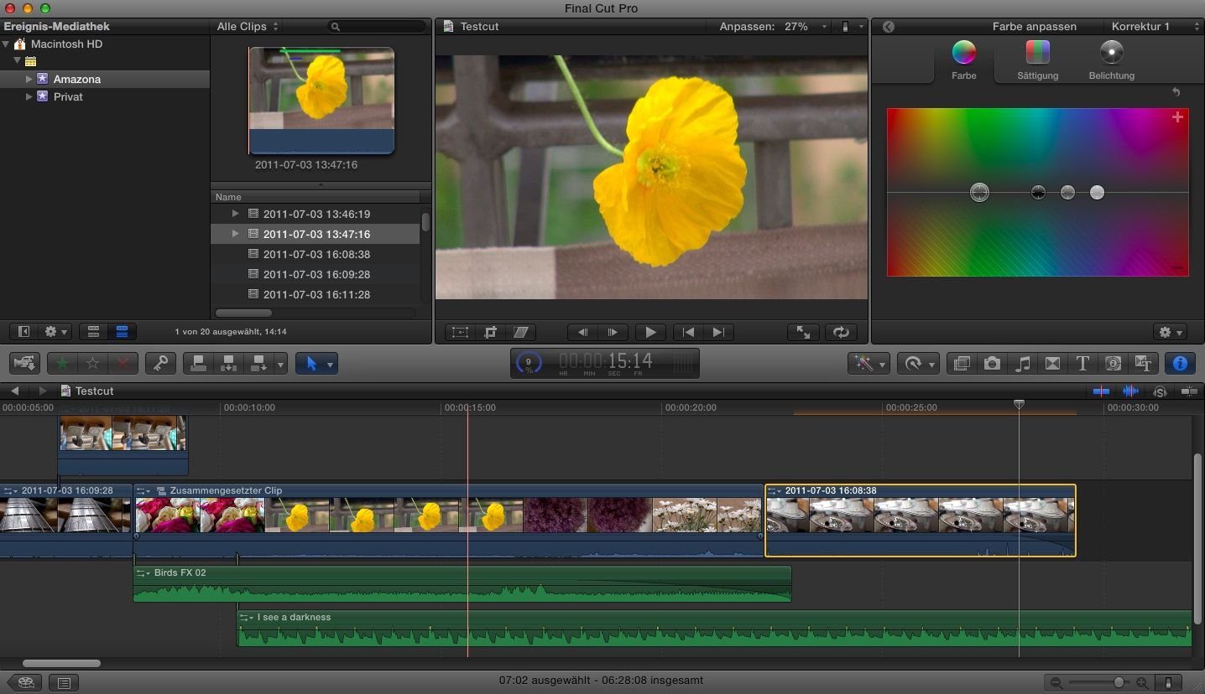The height and width of the screenshot is (694, 1205).
Task: Open the retime speed menu
Action: click(x=917, y=363)
